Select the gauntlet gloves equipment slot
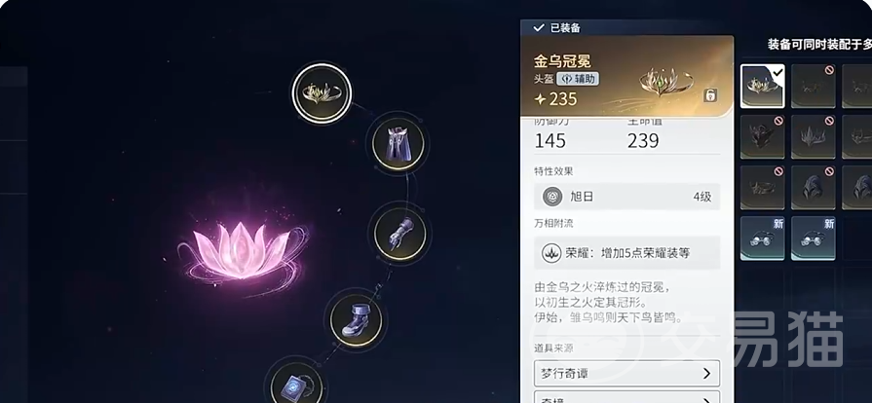 (x=399, y=234)
